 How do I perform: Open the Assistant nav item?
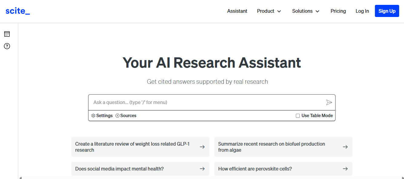click(237, 11)
